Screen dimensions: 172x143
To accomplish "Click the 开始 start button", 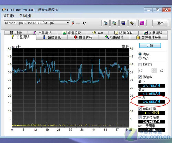I will [x=150, y=45].
